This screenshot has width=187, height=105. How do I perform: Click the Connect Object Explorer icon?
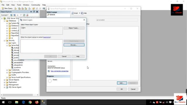tap(11, 15)
